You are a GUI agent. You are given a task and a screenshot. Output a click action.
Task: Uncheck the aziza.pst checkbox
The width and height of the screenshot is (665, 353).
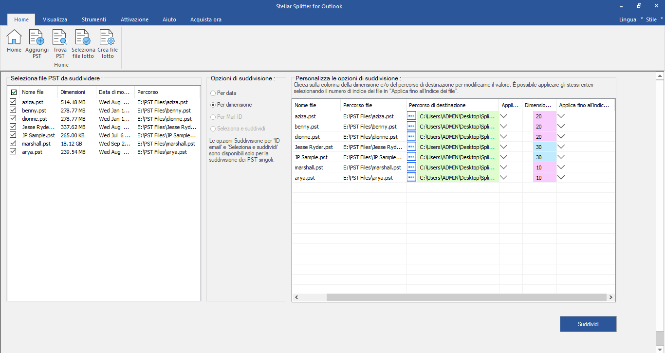[13, 102]
